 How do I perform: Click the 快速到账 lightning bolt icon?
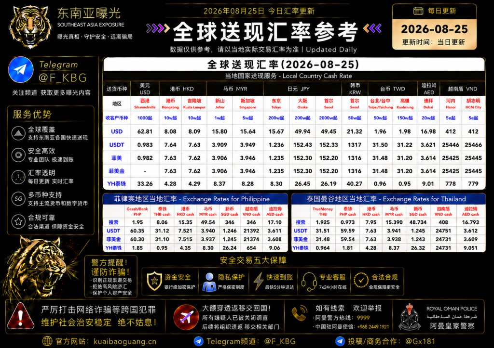coord(259,282)
